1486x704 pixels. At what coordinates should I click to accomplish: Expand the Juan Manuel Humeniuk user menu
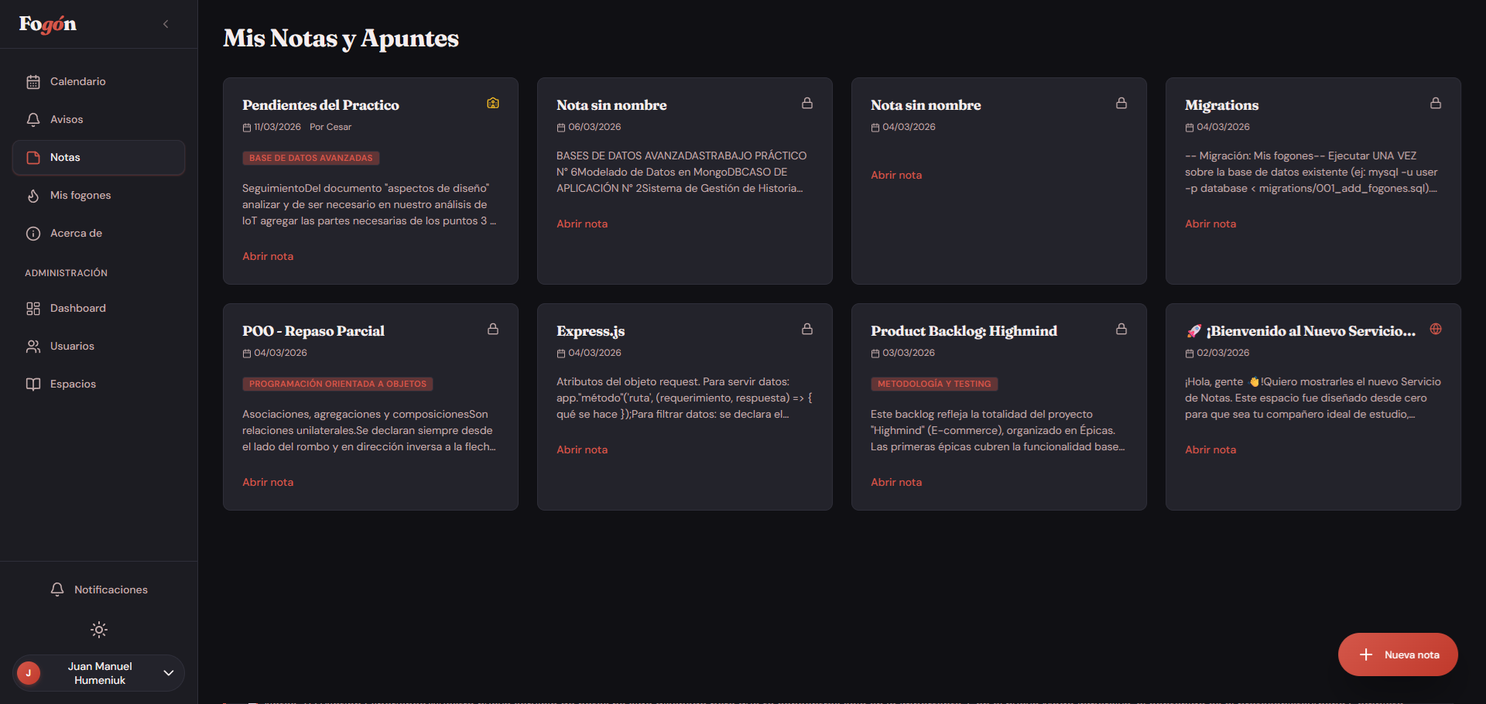click(168, 673)
